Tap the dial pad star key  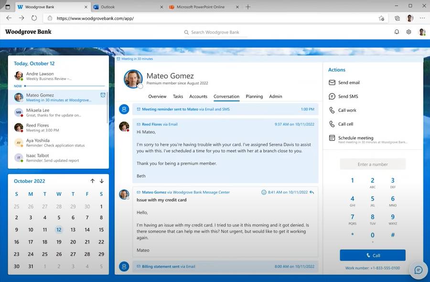pos(353,235)
